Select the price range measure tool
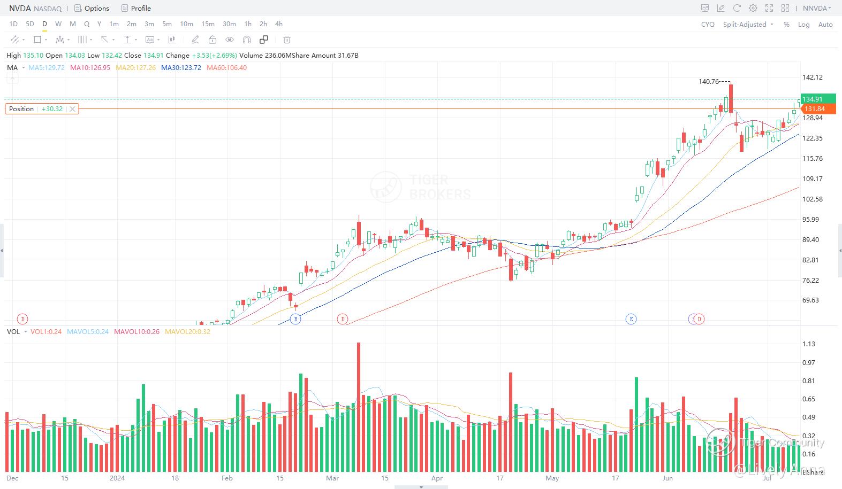842x489 pixels. (x=127, y=40)
